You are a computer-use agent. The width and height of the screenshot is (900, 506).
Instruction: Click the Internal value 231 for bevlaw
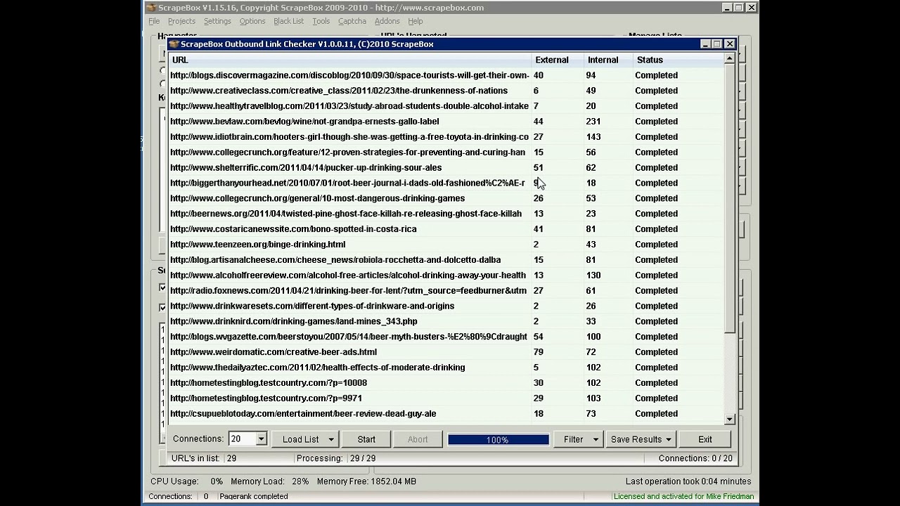593,122
